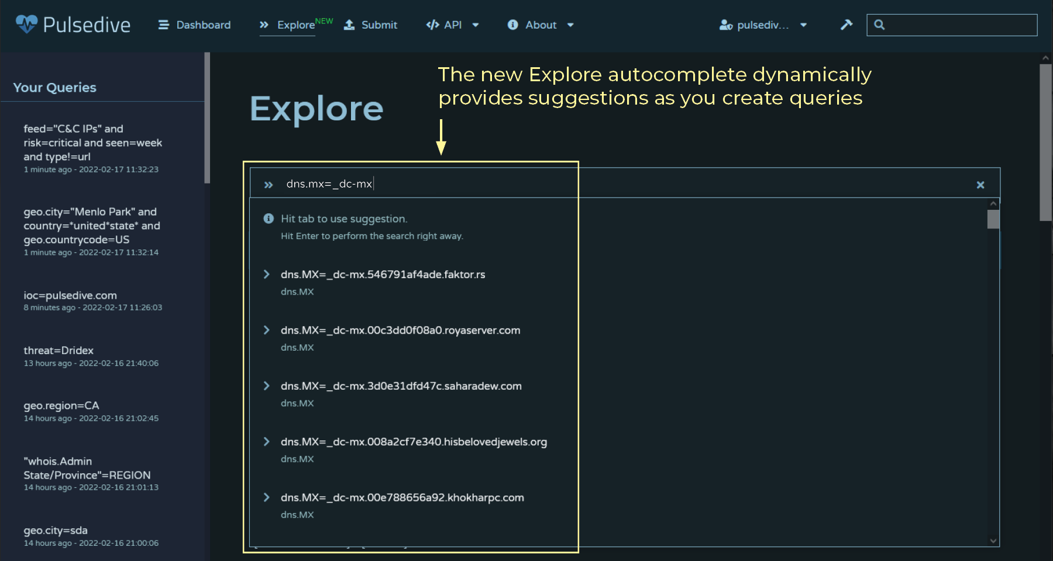The image size is (1053, 561).
Task: Select suggestion dns.MX=_dc-mx.008a2cf7e340.hisbelovedjewels.org
Action: (x=414, y=442)
